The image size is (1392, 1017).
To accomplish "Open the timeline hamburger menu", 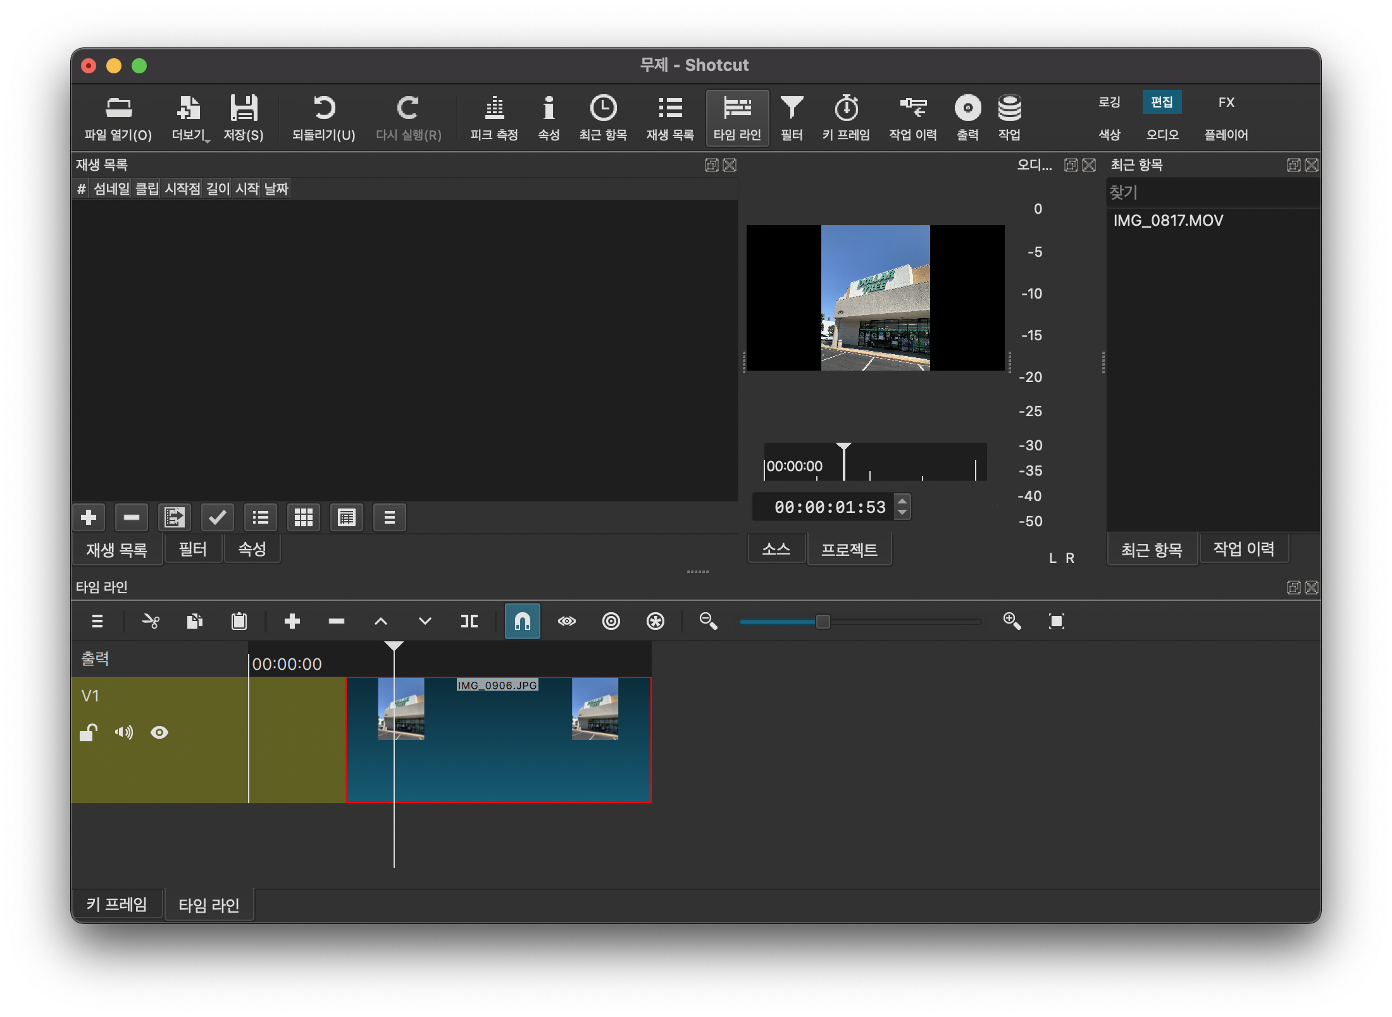I will [x=97, y=621].
